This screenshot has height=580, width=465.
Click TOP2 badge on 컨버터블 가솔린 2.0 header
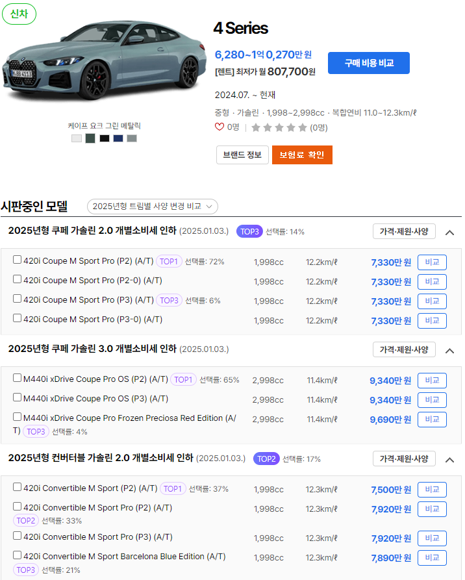266,459
